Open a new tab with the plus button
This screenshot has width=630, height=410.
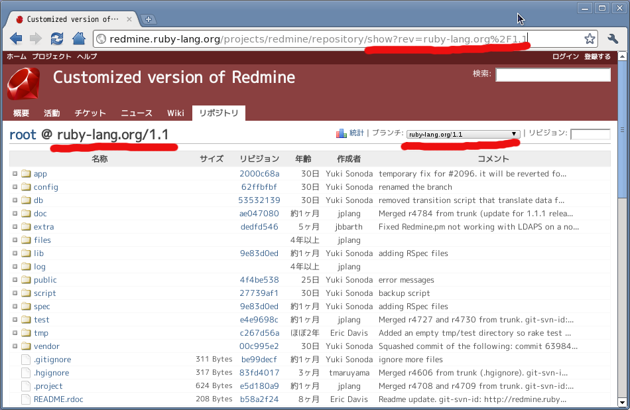[149, 19]
